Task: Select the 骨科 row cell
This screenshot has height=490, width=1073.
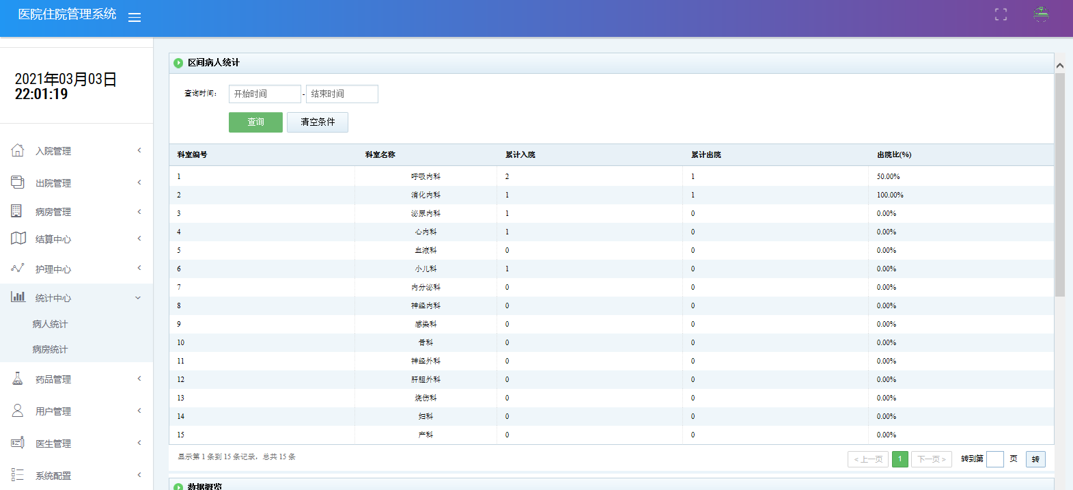Action: point(426,342)
